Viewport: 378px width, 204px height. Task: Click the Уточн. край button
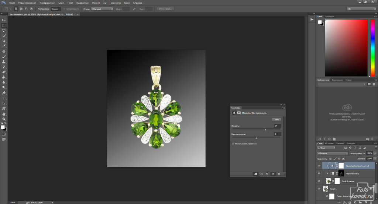point(166,8)
